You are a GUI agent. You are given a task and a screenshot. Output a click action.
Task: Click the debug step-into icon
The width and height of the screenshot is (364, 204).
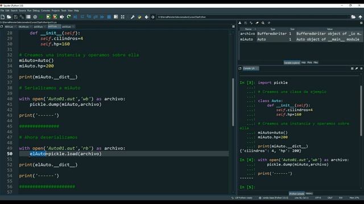[x=89, y=17]
